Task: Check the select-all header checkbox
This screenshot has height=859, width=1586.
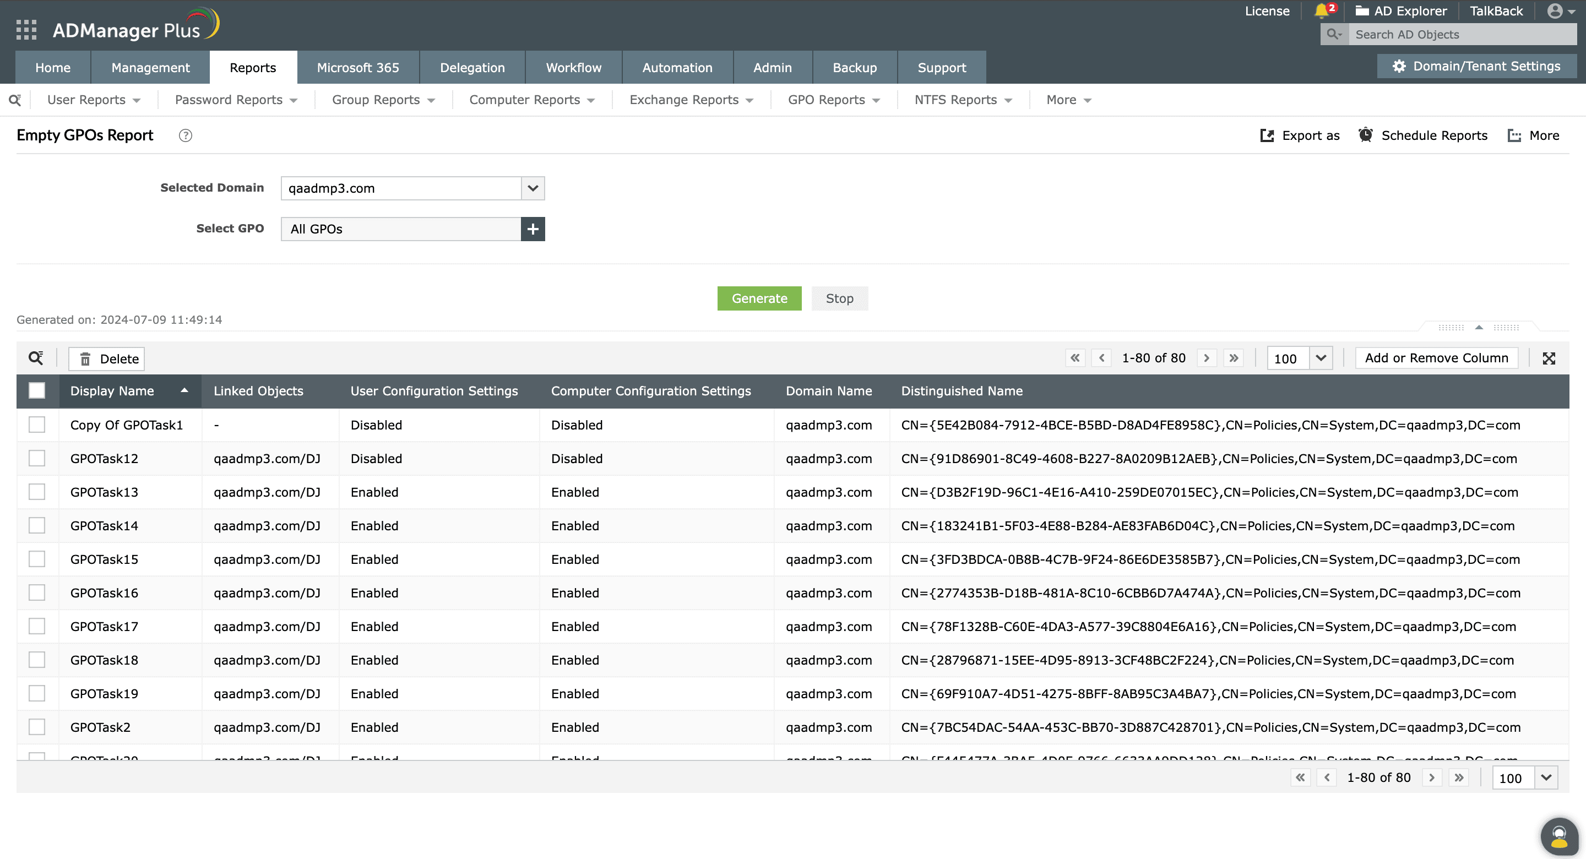Action: tap(37, 390)
